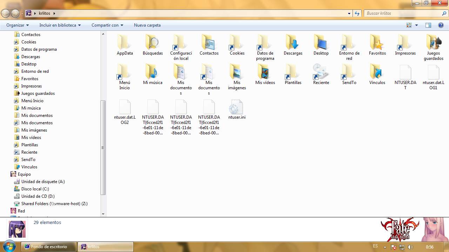Click the Nueva carpeta button
Viewport: 449px width, 252px height.
click(147, 25)
